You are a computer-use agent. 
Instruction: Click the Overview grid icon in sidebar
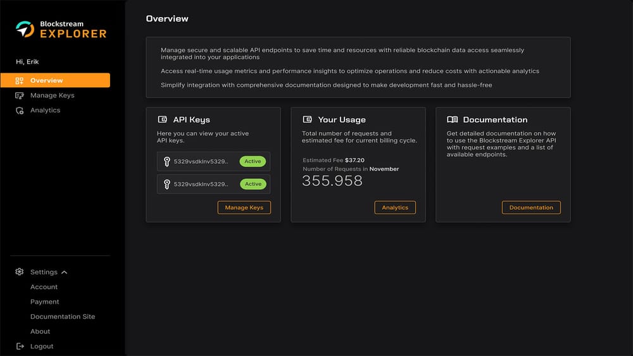pyautogui.click(x=20, y=81)
